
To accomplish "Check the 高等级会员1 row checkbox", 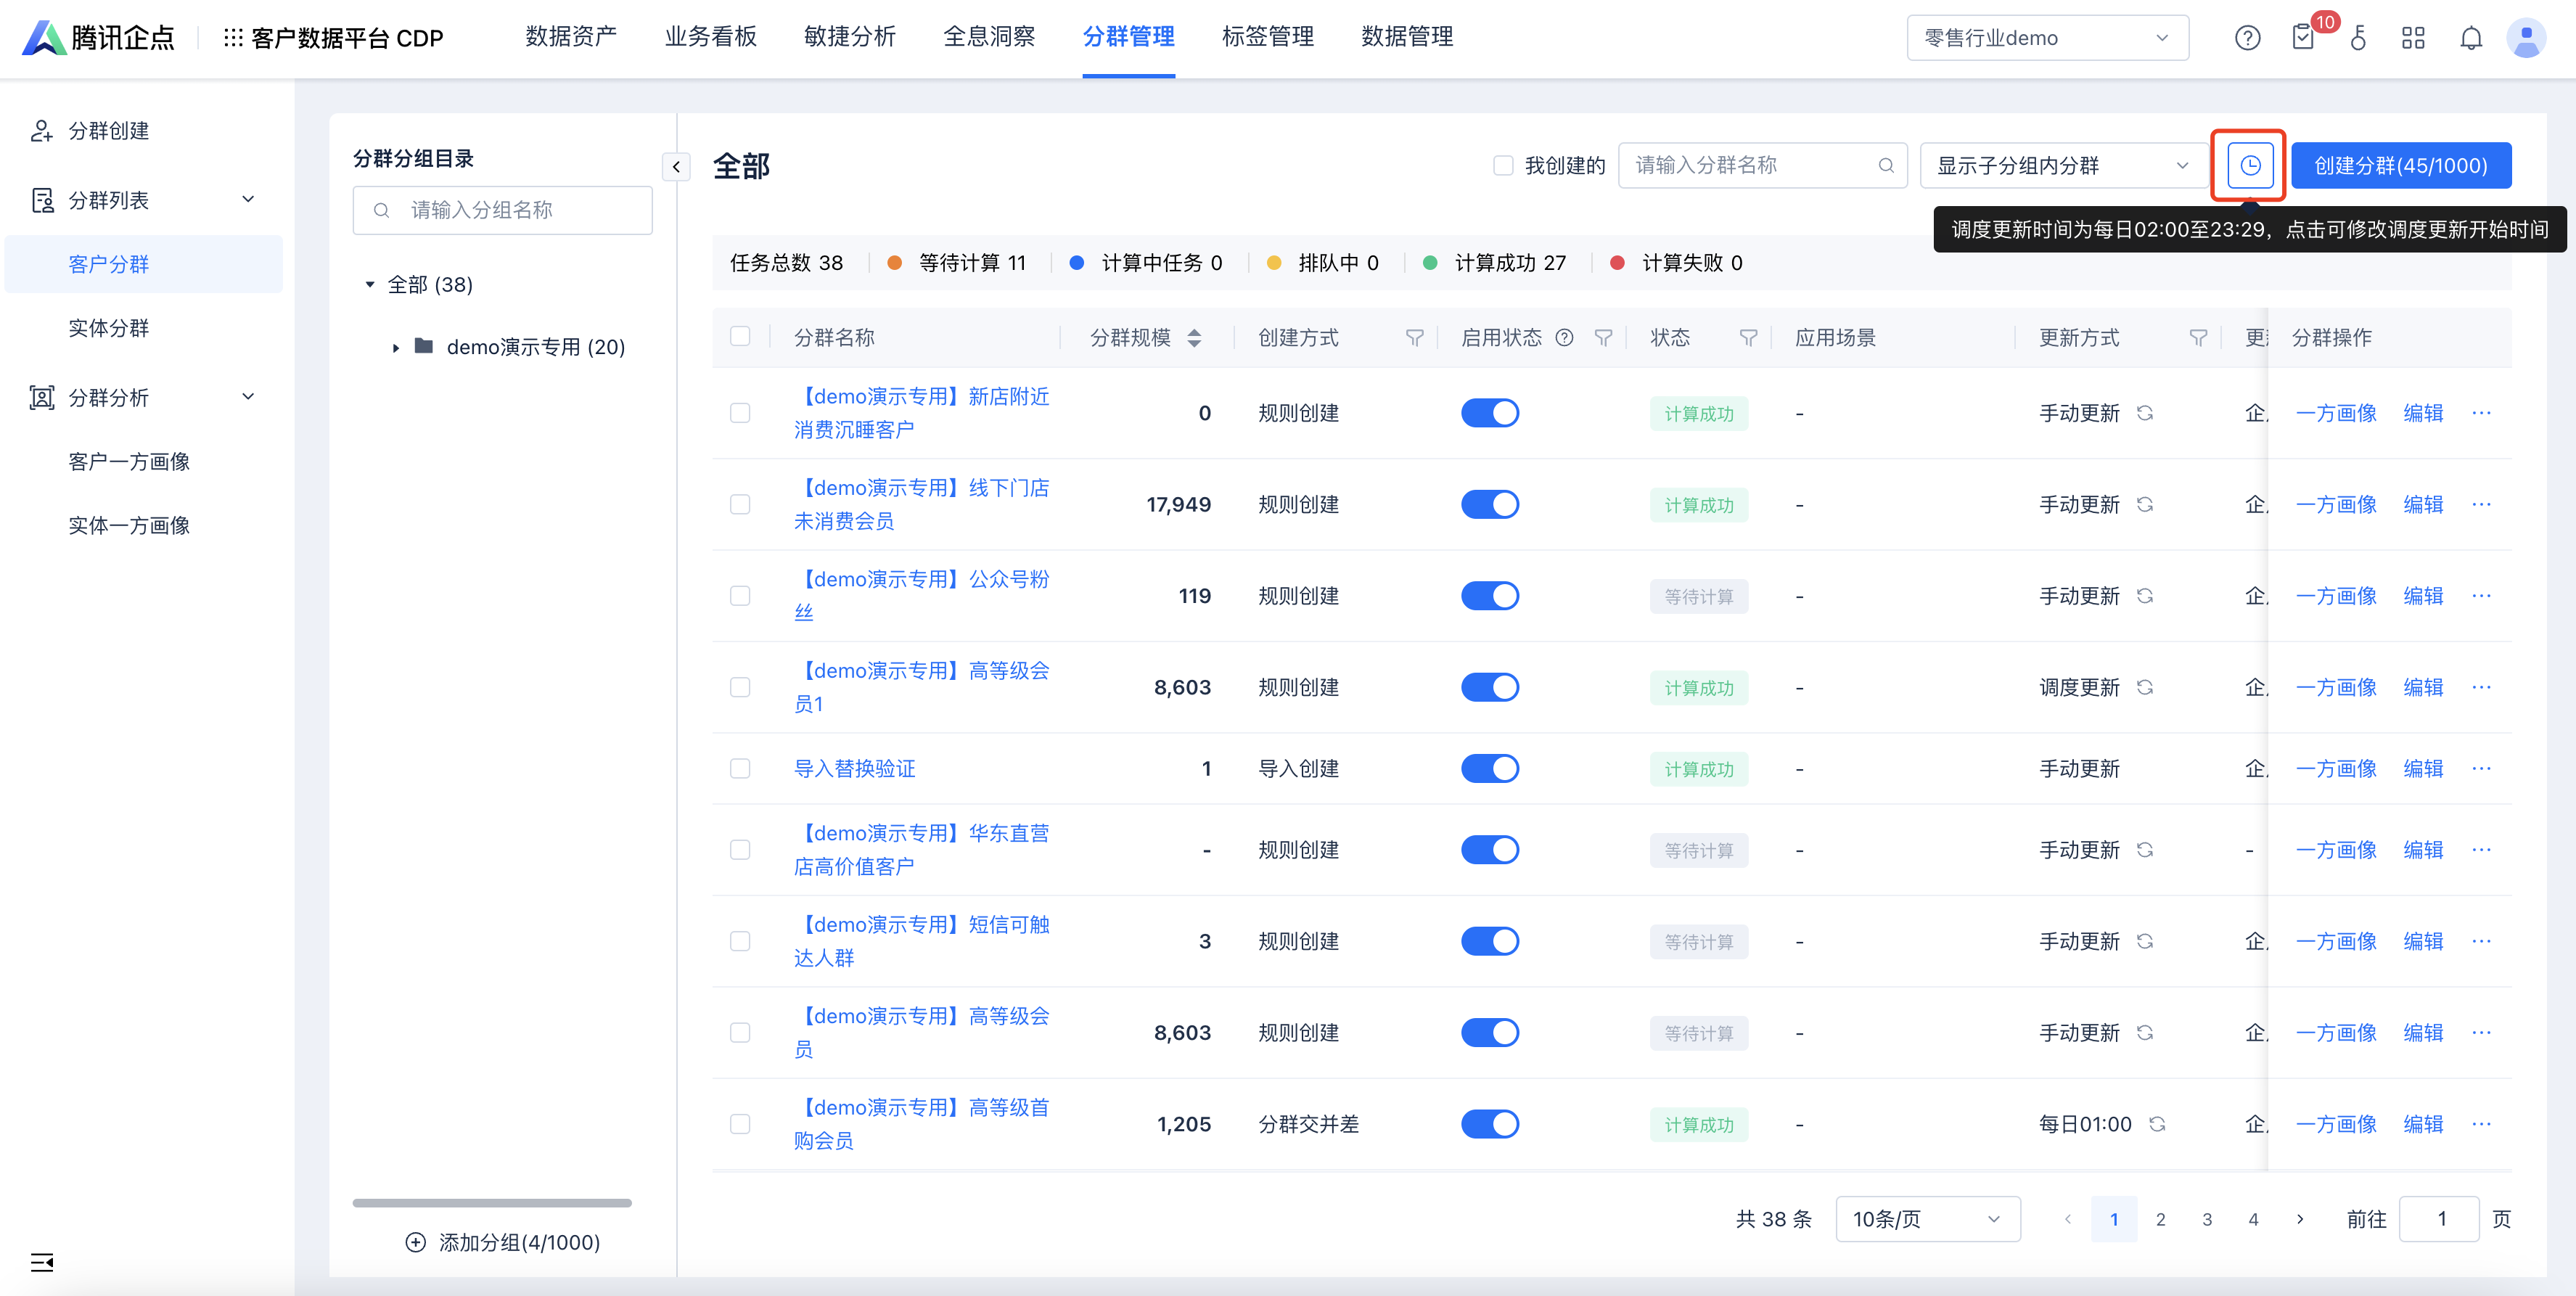I will [740, 687].
